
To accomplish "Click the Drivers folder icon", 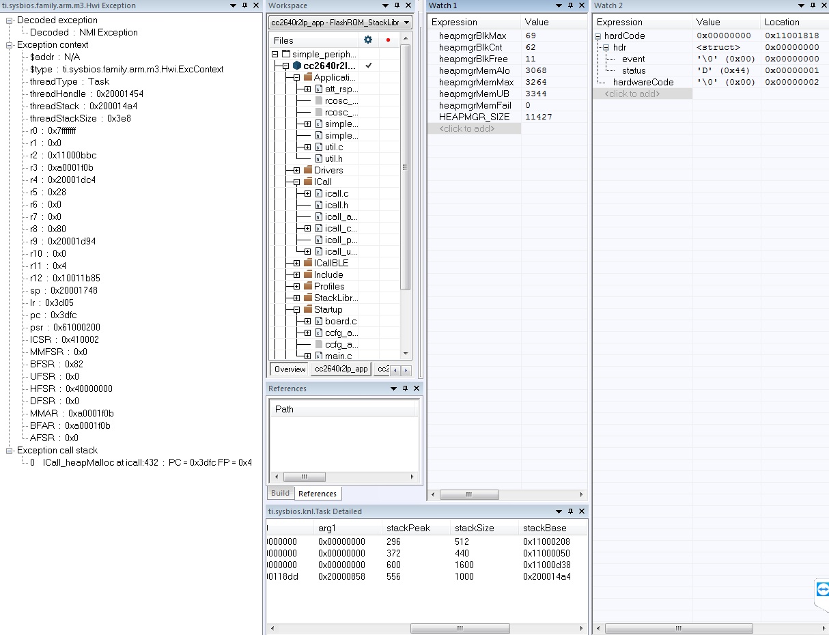I will pyautogui.click(x=307, y=170).
